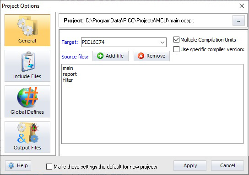Check Make these settings the default option
The width and height of the screenshot is (249, 175).
click(49, 167)
